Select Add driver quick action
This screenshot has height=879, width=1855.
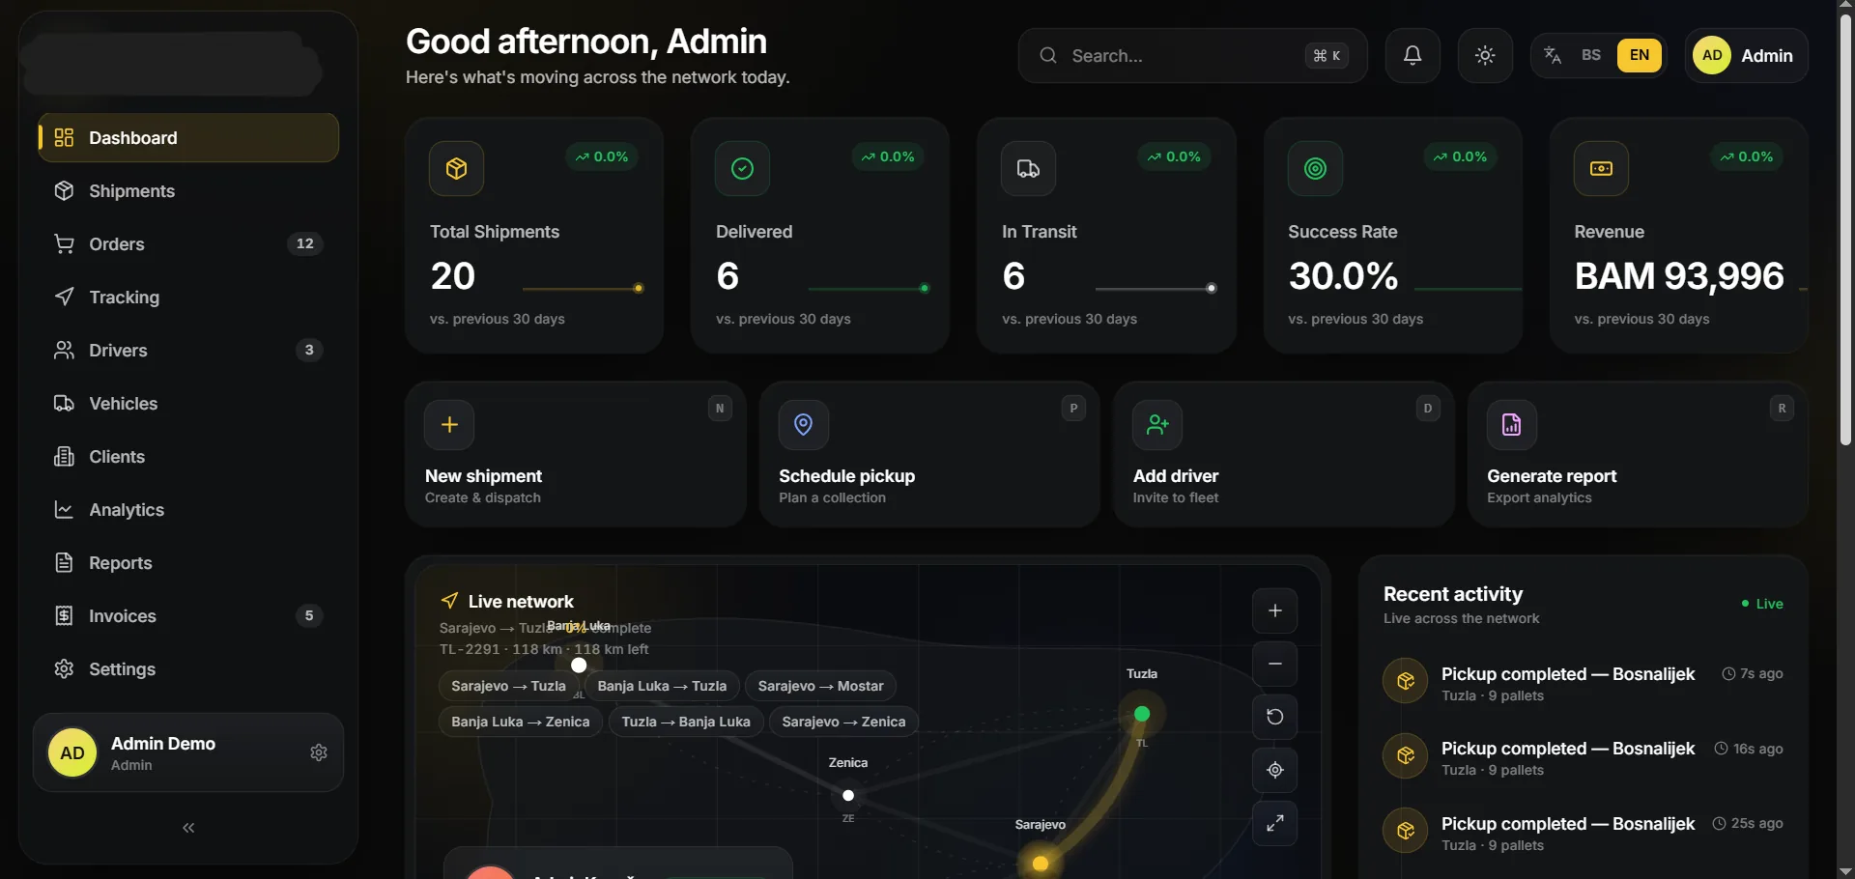[x=1284, y=454]
